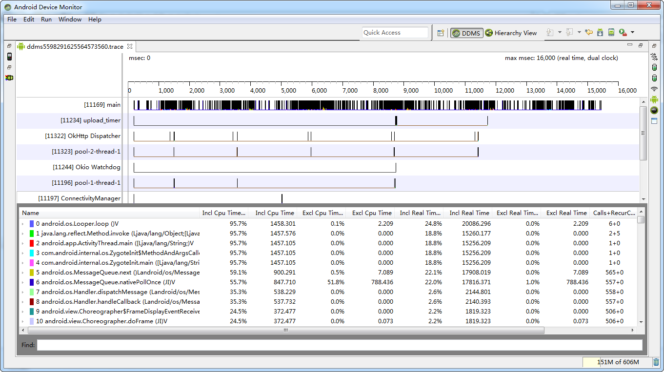664x372 pixels.
Task: Open dropdown beside the next annotation icon
Action: (560, 33)
